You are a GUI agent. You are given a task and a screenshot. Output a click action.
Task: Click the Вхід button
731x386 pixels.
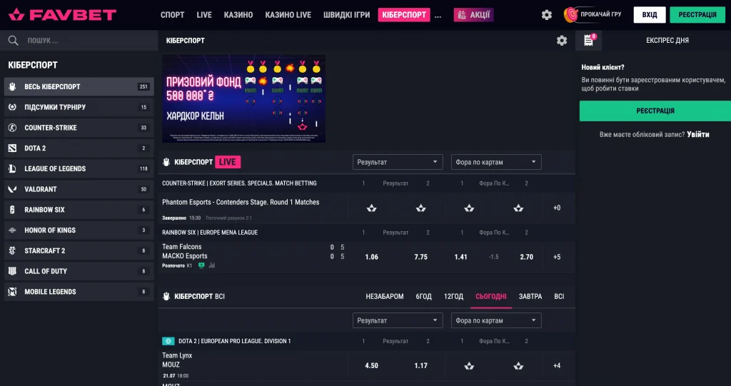[x=650, y=15]
